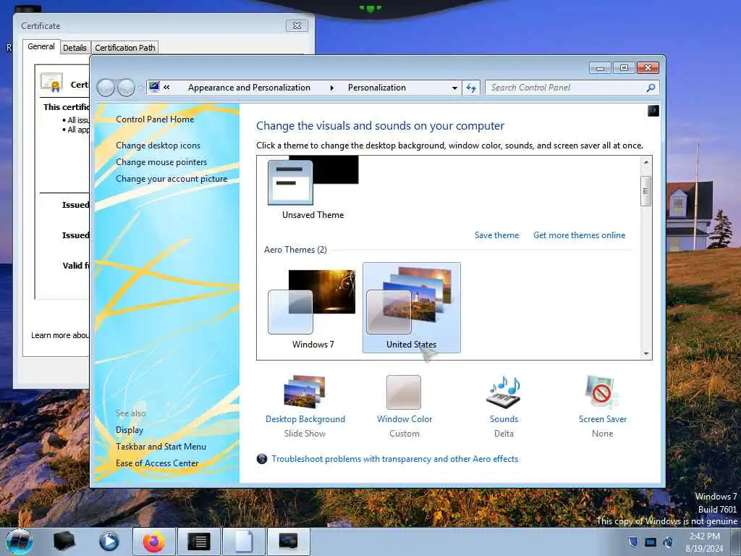This screenshot has height=556, width=741.
Task: Click Sounds link text
Action: pos(504,419)
